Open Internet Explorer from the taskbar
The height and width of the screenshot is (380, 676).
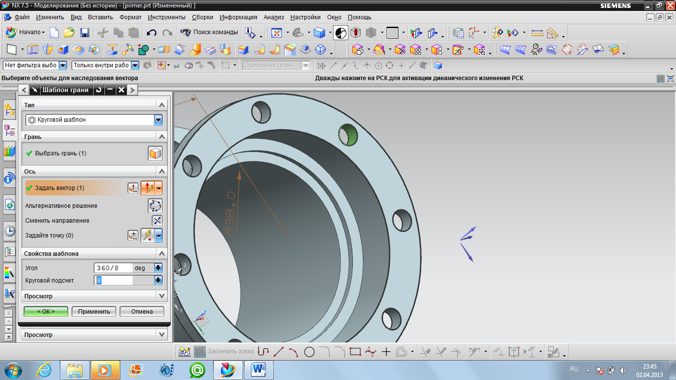point(45,370)
